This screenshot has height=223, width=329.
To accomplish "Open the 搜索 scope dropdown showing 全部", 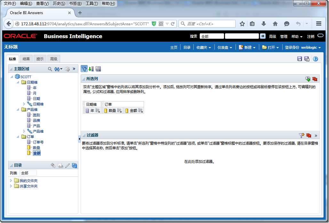I will pyautogui.click(x=212, y=36).
